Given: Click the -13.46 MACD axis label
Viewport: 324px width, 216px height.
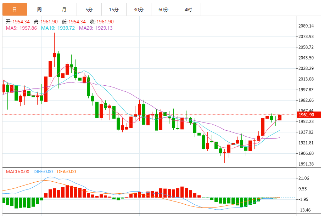Looking at the screenshot, I should (x=305, y=210).
